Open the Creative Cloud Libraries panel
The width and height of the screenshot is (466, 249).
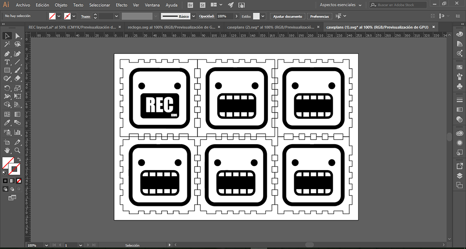coord(460,133)
